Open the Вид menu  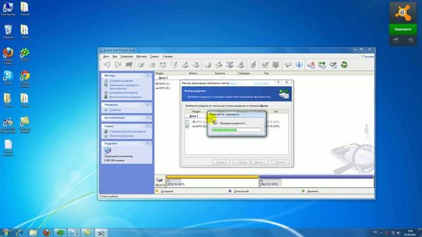(x=115, y=57)
